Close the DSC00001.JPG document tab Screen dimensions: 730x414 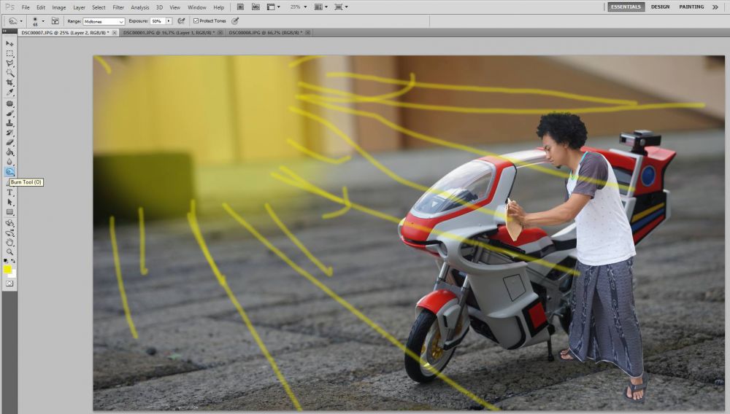(x=220, y=33)
